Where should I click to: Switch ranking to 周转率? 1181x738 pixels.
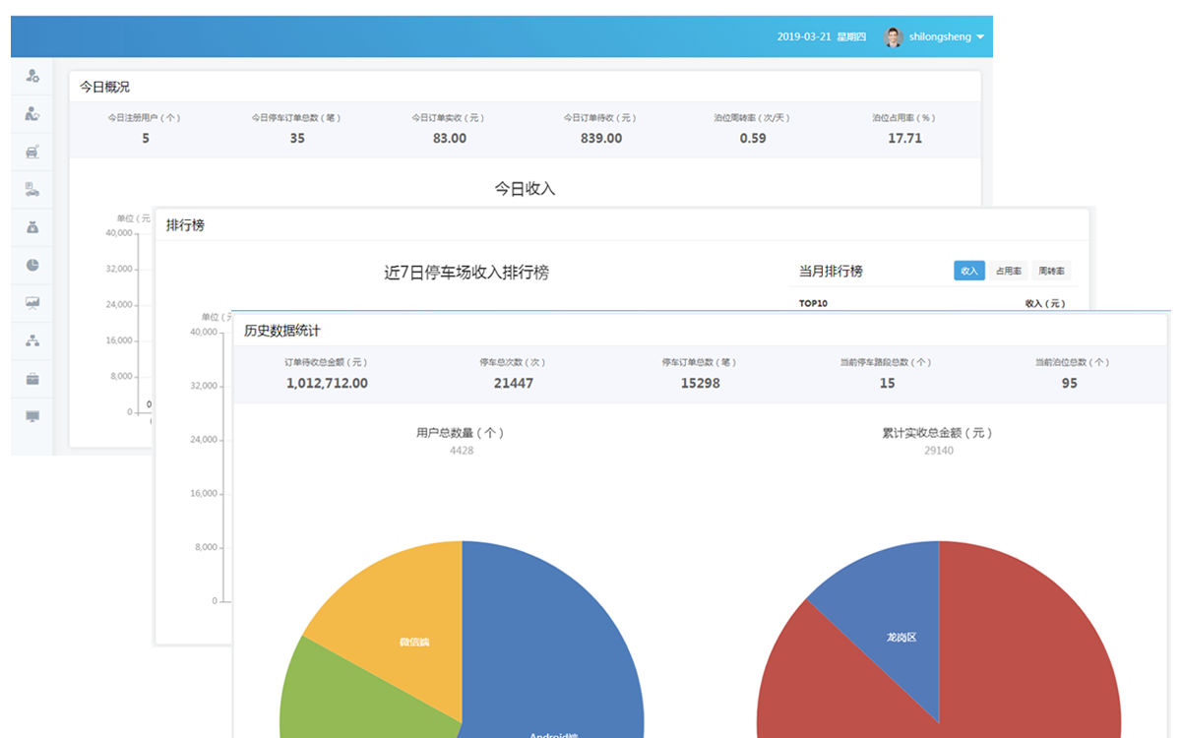(1052, 271)
